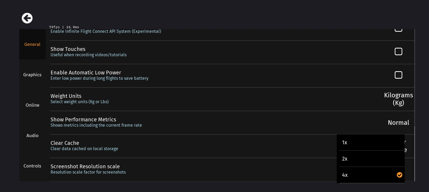Click the Show Touches setting title
The height and width of the screenshot is (192, 429).
pyautogui.click(x=68, y=49)
